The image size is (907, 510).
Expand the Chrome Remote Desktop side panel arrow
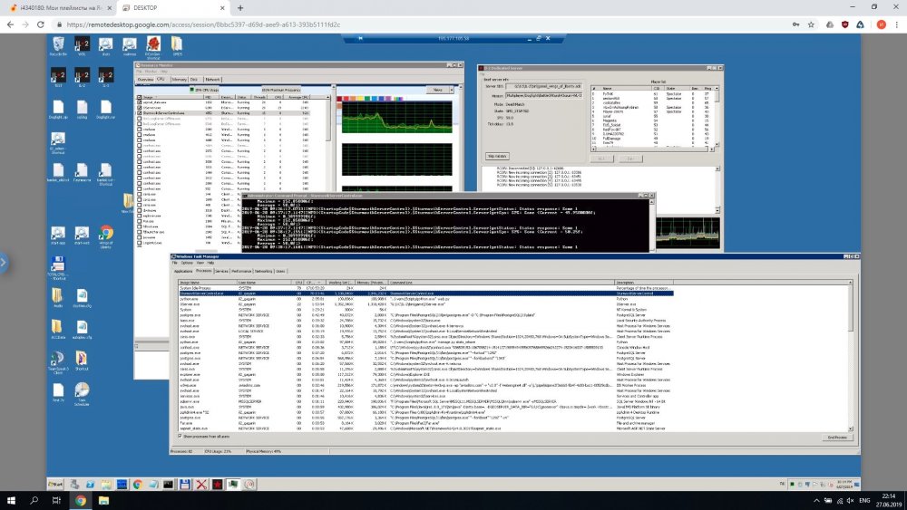(x=3, y=262)
